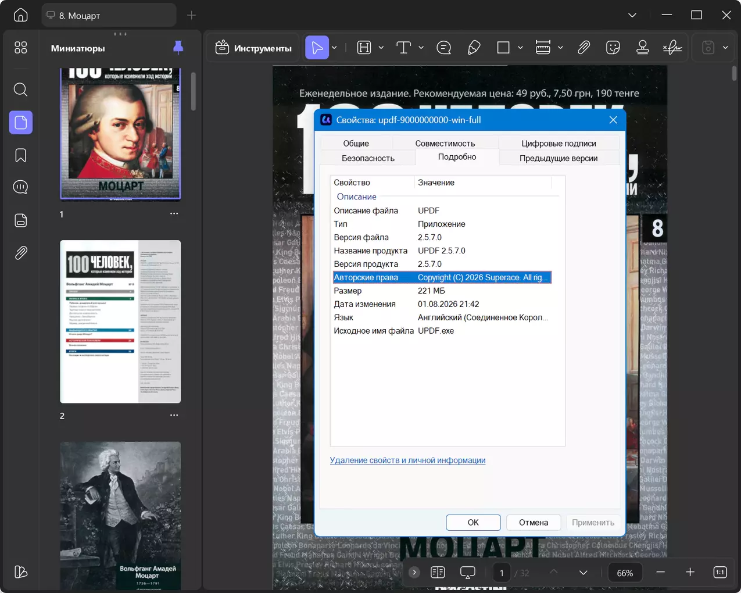
Task: Attach a file with paperclip tool
Action: coord(584,48)
